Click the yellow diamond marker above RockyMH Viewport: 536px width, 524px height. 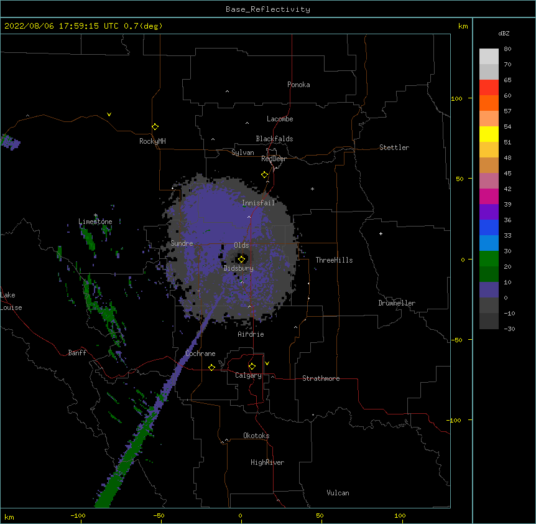pyautogui.click(x=155, y=126)
